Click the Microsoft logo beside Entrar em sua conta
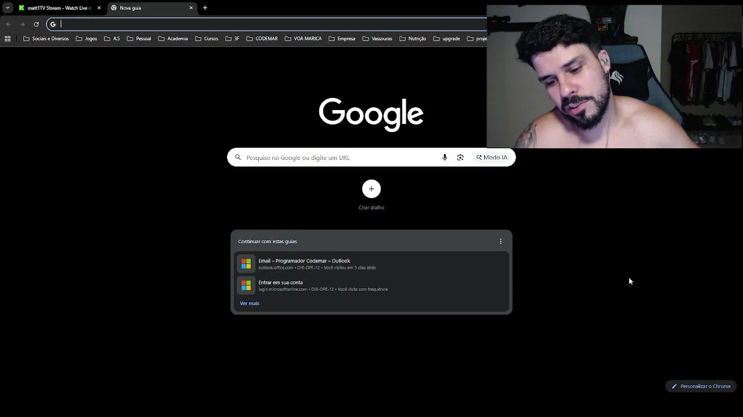This screenshot has width=743, height=417. point(246,286)
